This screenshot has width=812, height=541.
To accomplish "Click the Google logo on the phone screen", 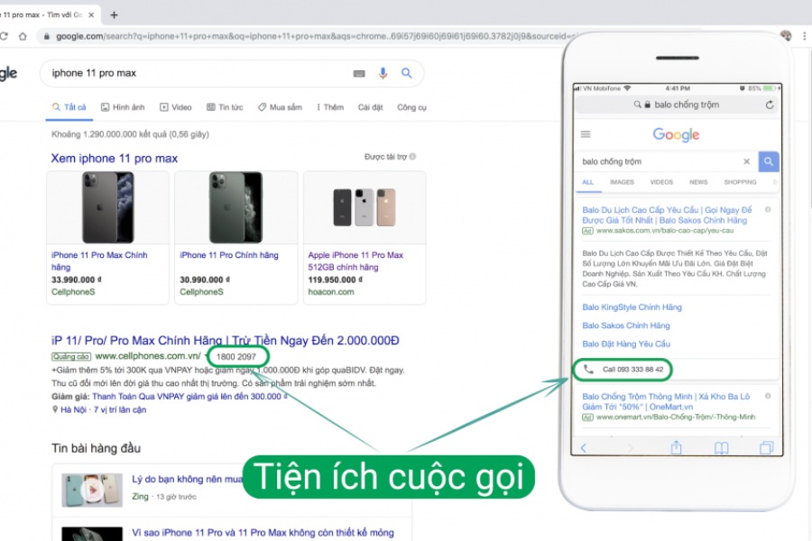I will click(676, 134).
